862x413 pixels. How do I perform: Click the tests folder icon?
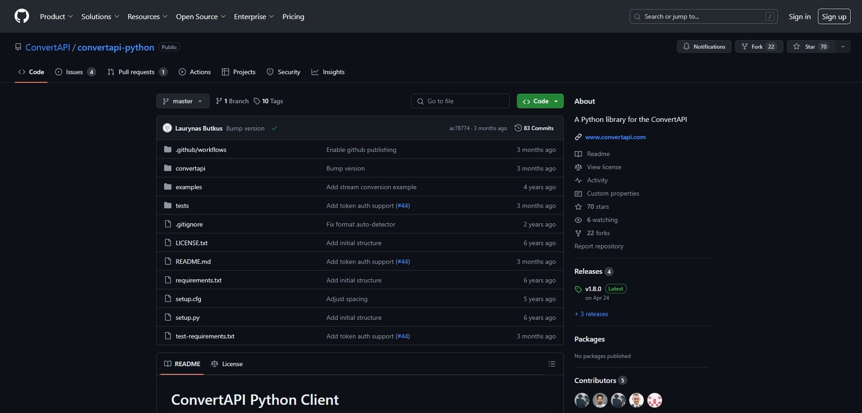click(x=168, y=205)
